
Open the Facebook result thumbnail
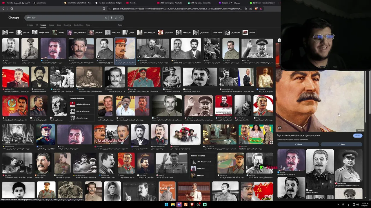coord(265,77)
